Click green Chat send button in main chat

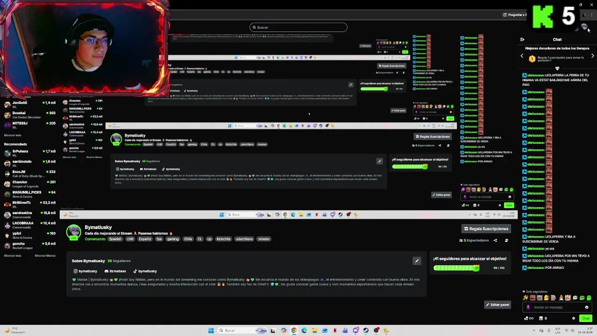(585, 318)
